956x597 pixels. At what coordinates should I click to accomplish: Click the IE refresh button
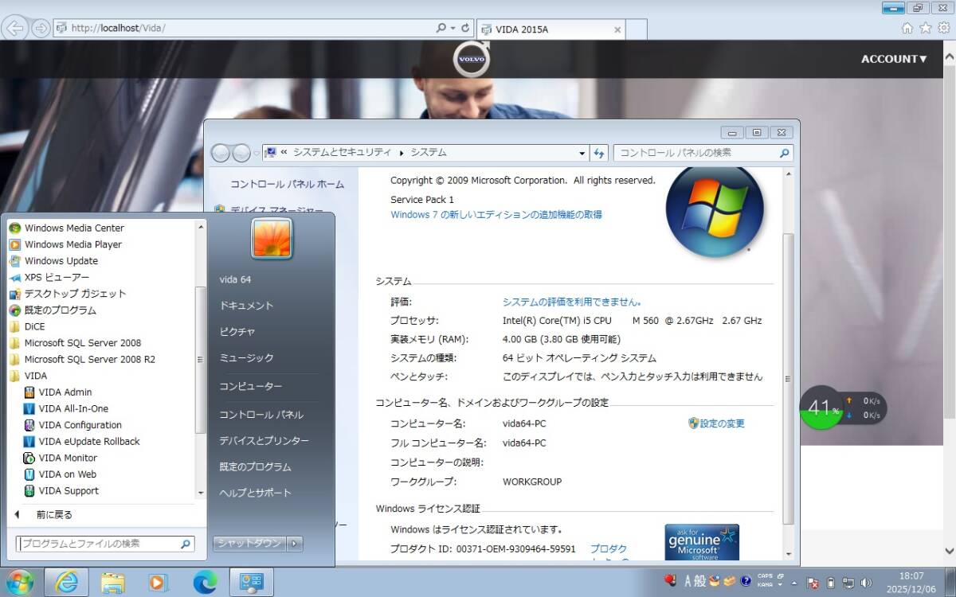coord(466,28)
